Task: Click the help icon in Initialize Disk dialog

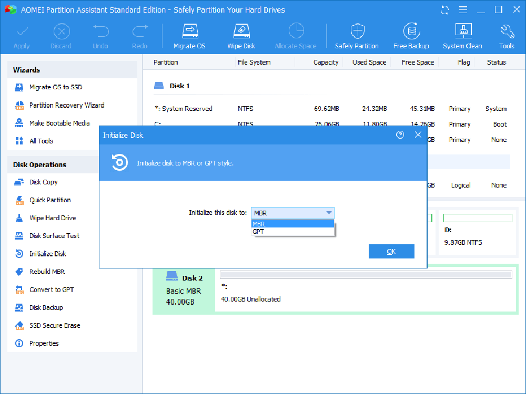Action: [x=400, y=134]
